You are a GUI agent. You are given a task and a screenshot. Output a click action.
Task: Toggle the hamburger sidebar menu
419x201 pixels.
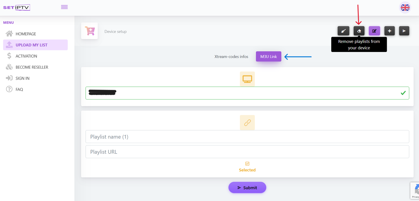pos(64,7)
